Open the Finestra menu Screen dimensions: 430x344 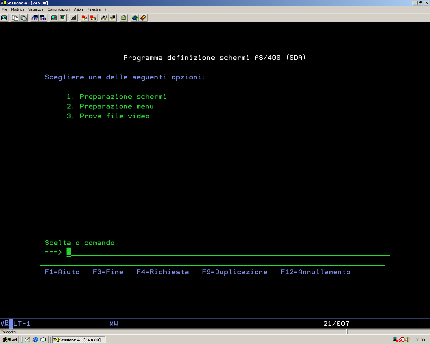click(94, 9)
